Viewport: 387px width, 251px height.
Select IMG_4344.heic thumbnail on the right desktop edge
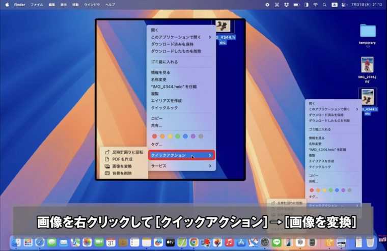coord(368,97)
